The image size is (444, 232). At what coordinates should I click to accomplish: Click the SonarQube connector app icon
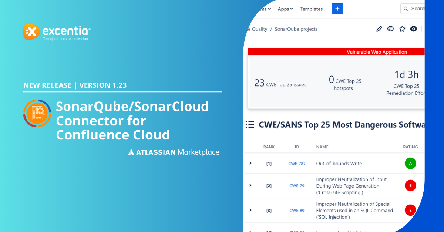click(37, 113)
